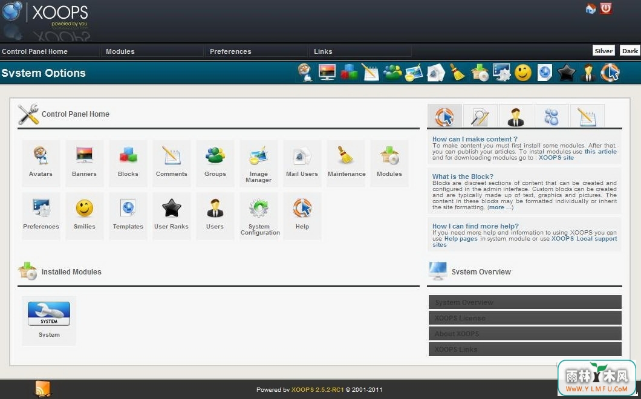This screenshot has height=399, width=641.
Task: Click the Templates icon in System Options toolbar
Action: tap(545, 73)
